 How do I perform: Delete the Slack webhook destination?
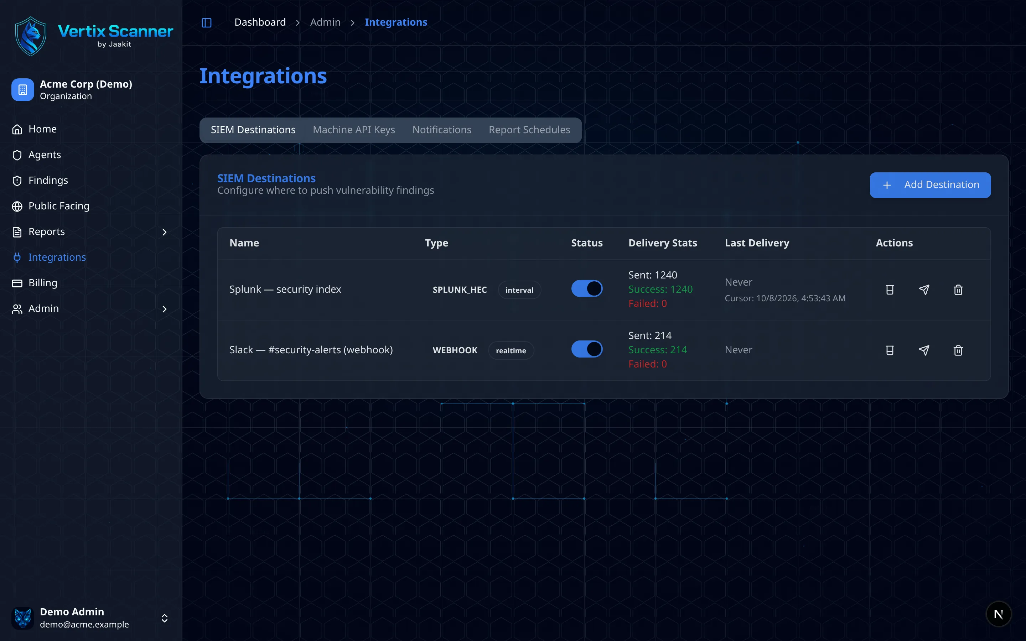pos(958,350)
